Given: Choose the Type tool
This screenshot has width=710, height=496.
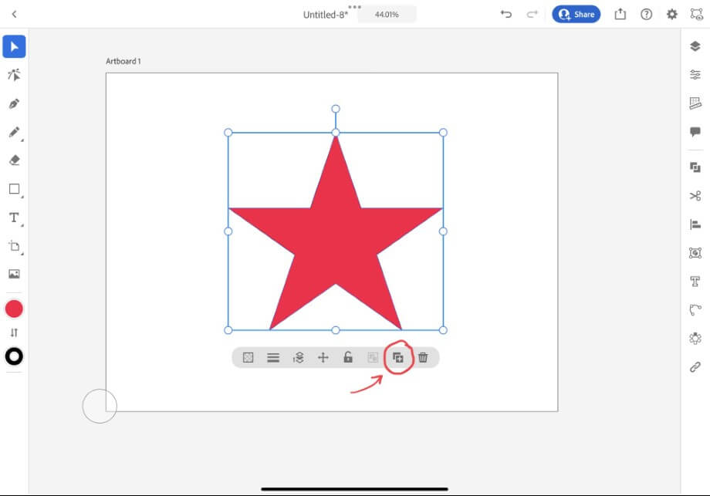Looking at the screenshot, I should [14, 218].
